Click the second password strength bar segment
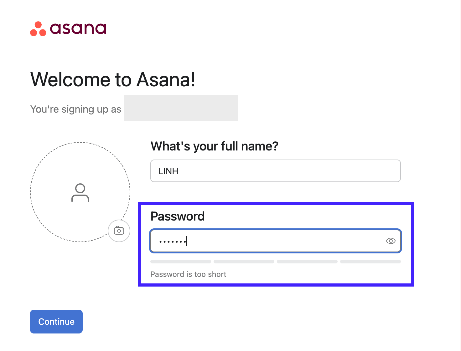Viewport: 461px width, 351px height. click(244, 262)
